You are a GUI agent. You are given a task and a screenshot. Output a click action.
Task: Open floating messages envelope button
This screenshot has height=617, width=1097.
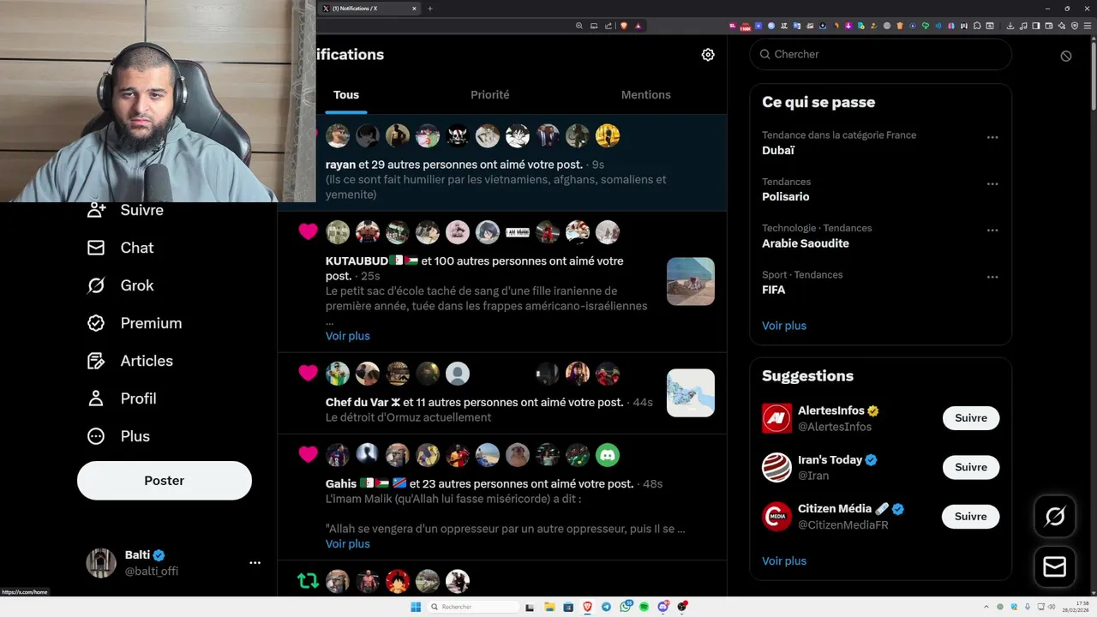(1055, 567)
